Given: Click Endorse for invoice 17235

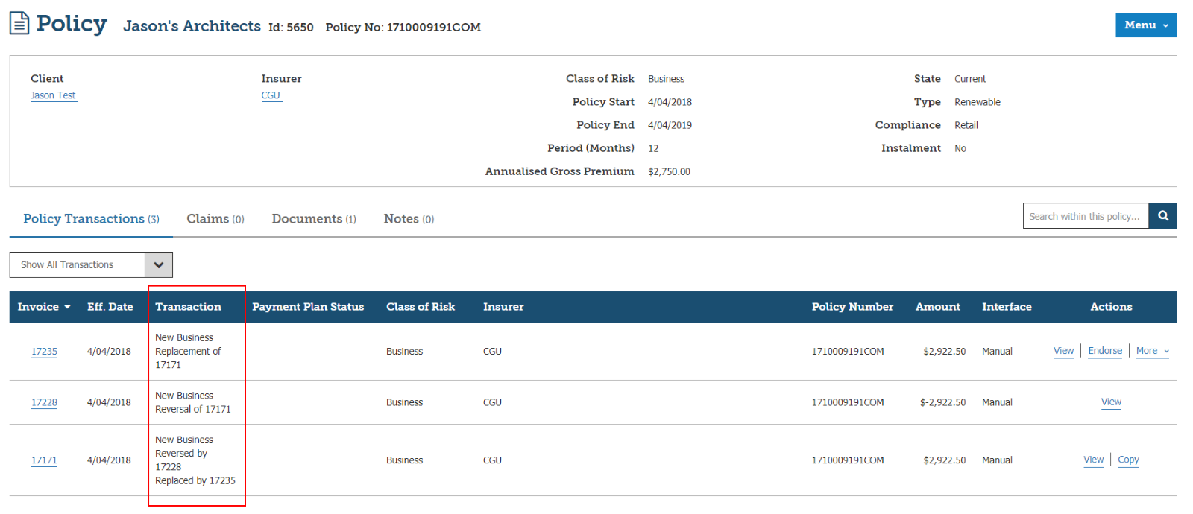Looking at the screenshot, I should point(1104,351).
